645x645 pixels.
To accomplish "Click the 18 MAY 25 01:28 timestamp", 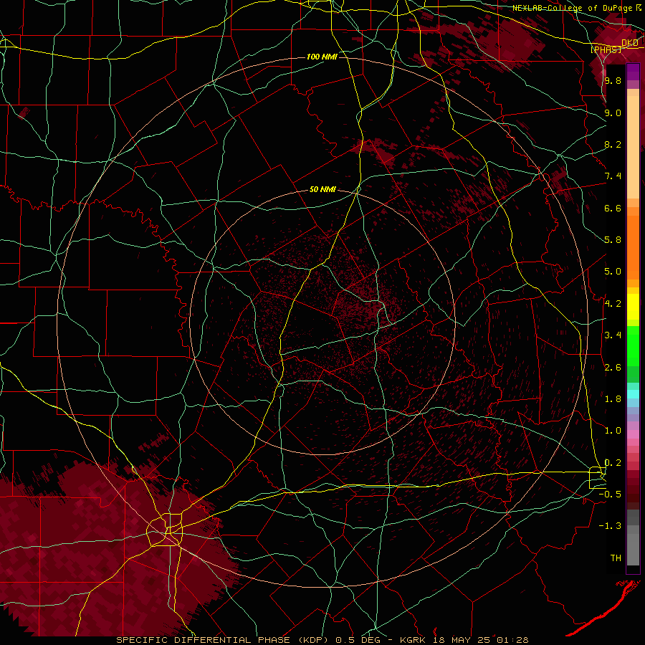I will (481, 640).
